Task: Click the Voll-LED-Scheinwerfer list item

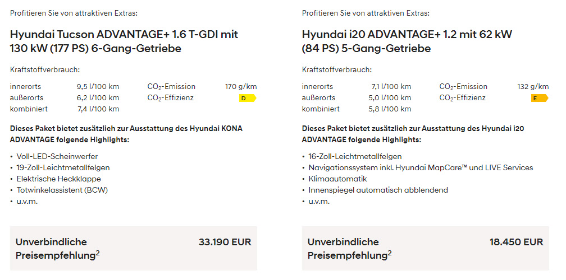Action: pyautogui.click(x=57, y=157)
